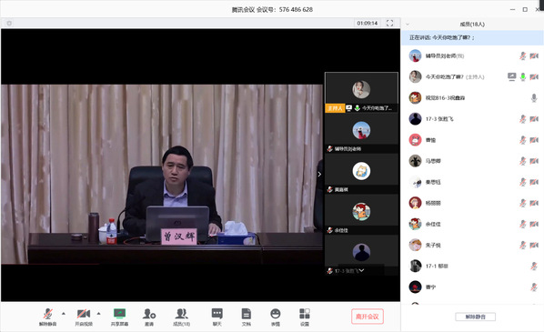
Task: Click the Unmute button below member list
Action: 475,317
